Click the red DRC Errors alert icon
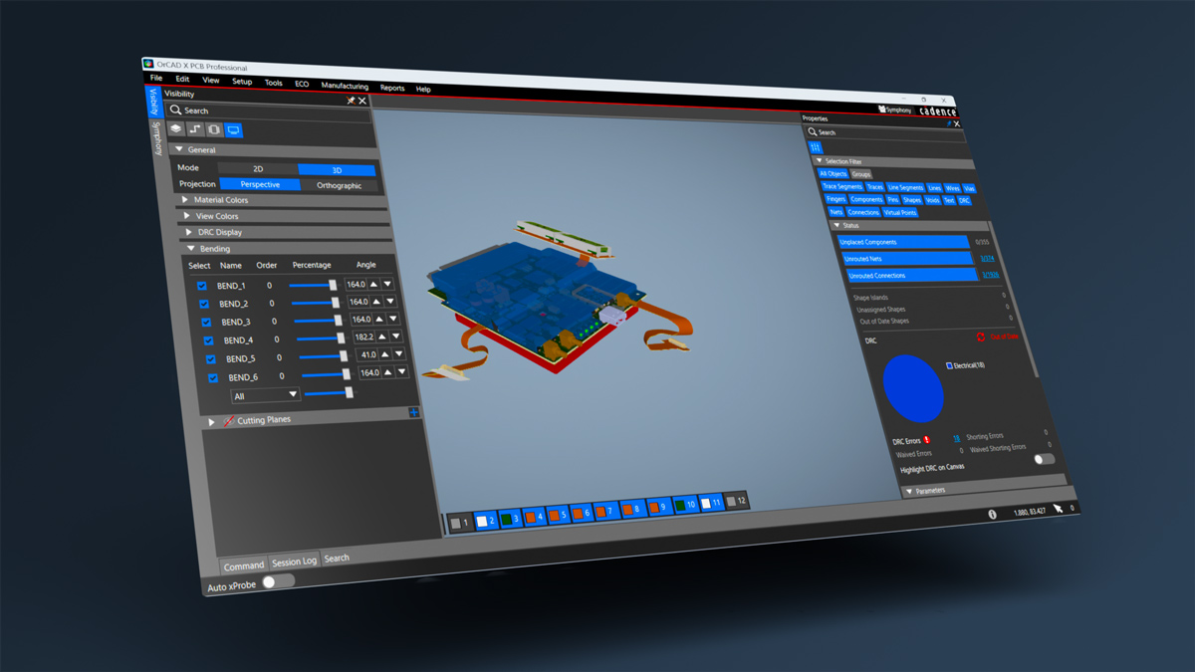Viewport: 1195px width, 672px height. pos(927,439)
